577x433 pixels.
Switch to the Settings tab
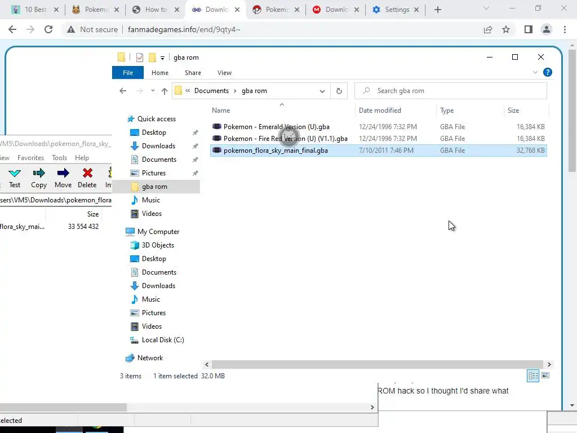point(397,10)
